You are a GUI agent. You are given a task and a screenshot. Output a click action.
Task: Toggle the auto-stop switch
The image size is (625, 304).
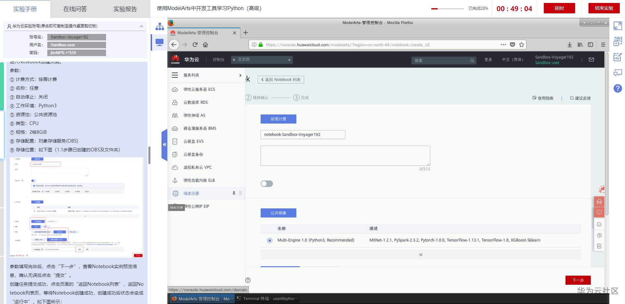(267, 184)
